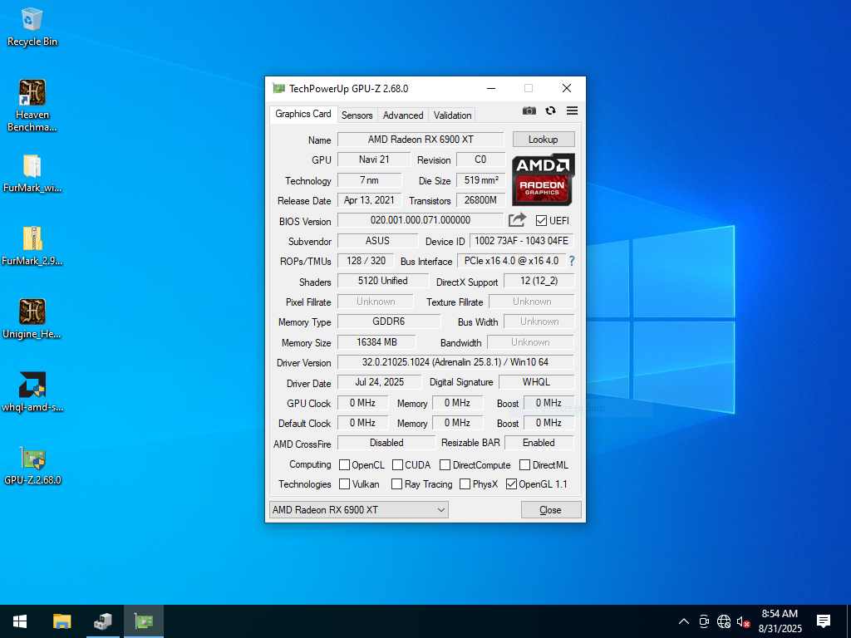The image size is (851, 638).
Task: Open the GPU selection dropdown
Action: pos(359,509)
